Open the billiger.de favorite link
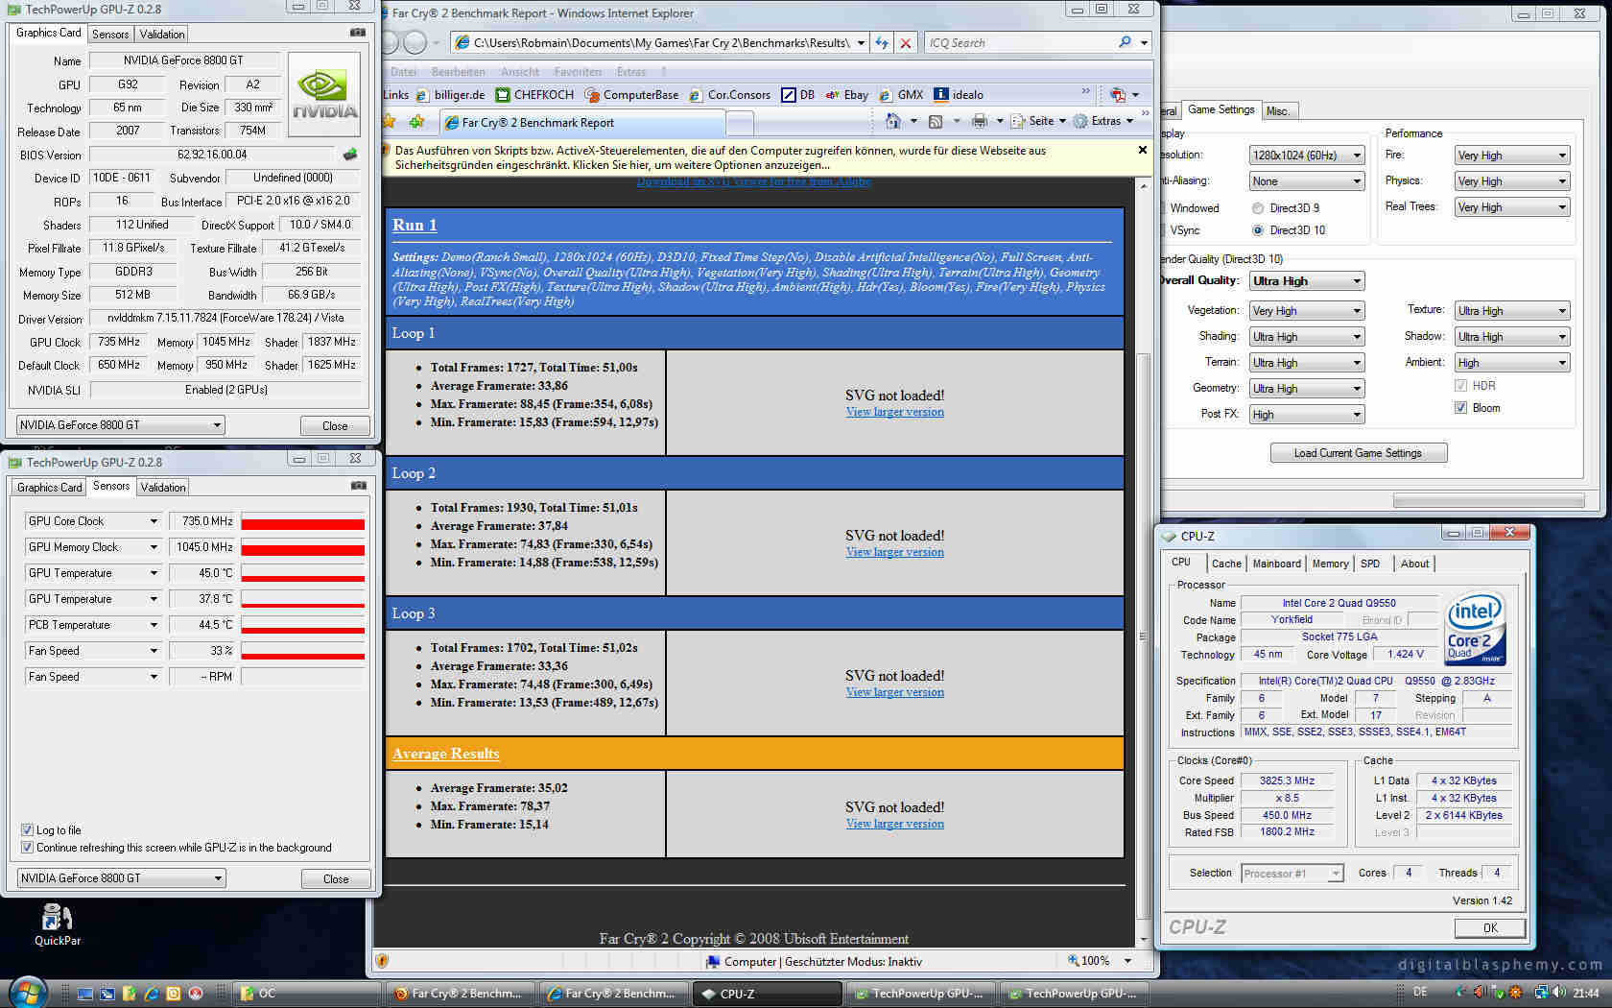The image size is (1612, 1008). [450, 94]
